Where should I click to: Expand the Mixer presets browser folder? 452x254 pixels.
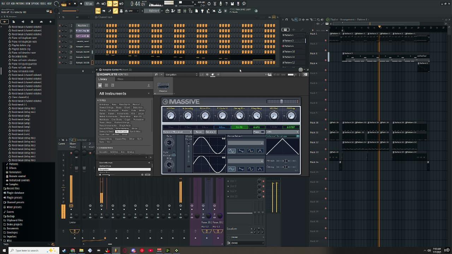(x=14, y=207)
